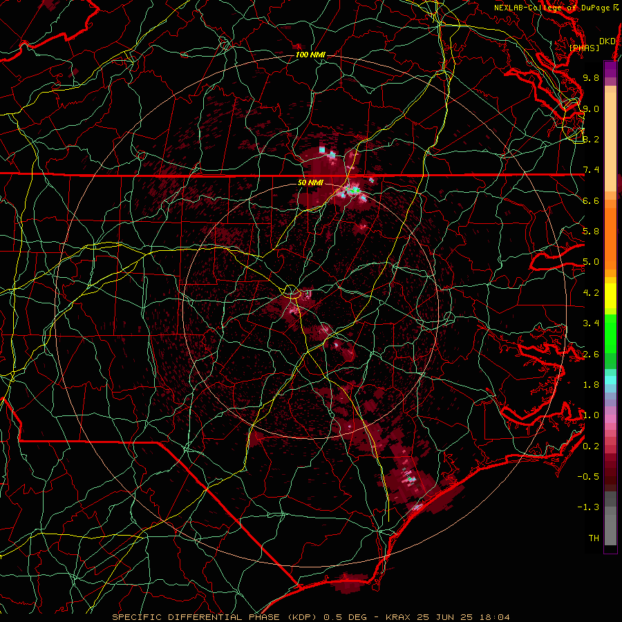Select the 1.8 value on the color scale
The height and width of the screenshot is (622, 622).
pyautogui.click(x=591, y=385)
